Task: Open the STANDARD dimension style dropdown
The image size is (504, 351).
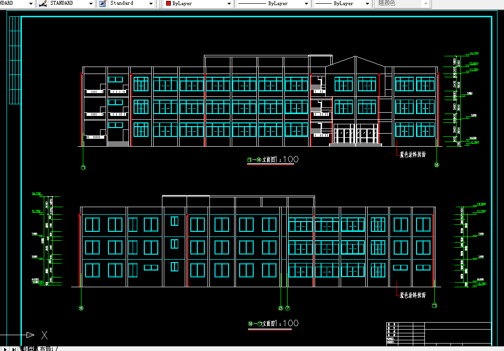Action: coord(71,3)
